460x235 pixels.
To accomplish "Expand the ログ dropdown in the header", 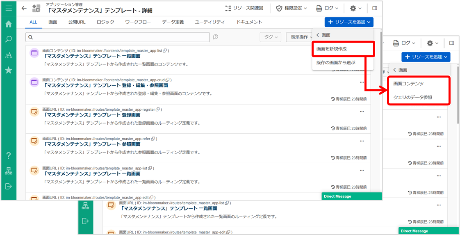I will click(x=328, y=8).
